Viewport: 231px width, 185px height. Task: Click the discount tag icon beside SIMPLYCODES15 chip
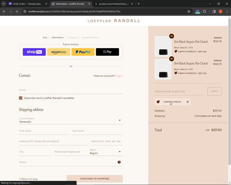pyautogui.click(x=158, y=102)
